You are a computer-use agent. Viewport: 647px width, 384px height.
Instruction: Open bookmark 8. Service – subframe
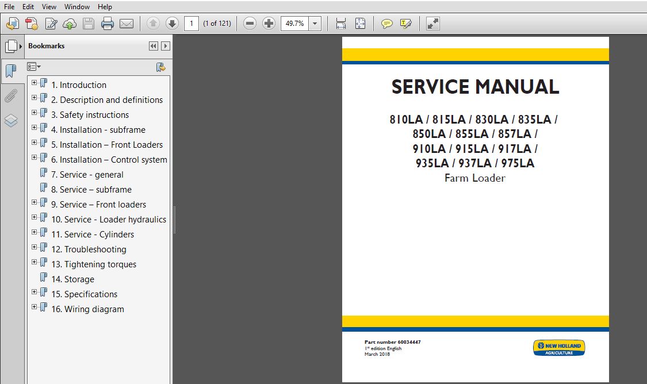tap(91, 190)
